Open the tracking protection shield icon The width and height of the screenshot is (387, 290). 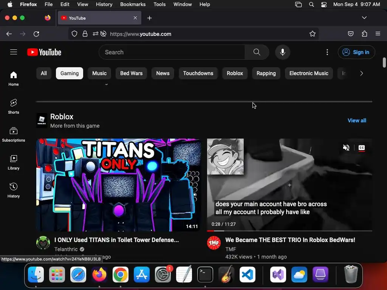pos(74,34)
